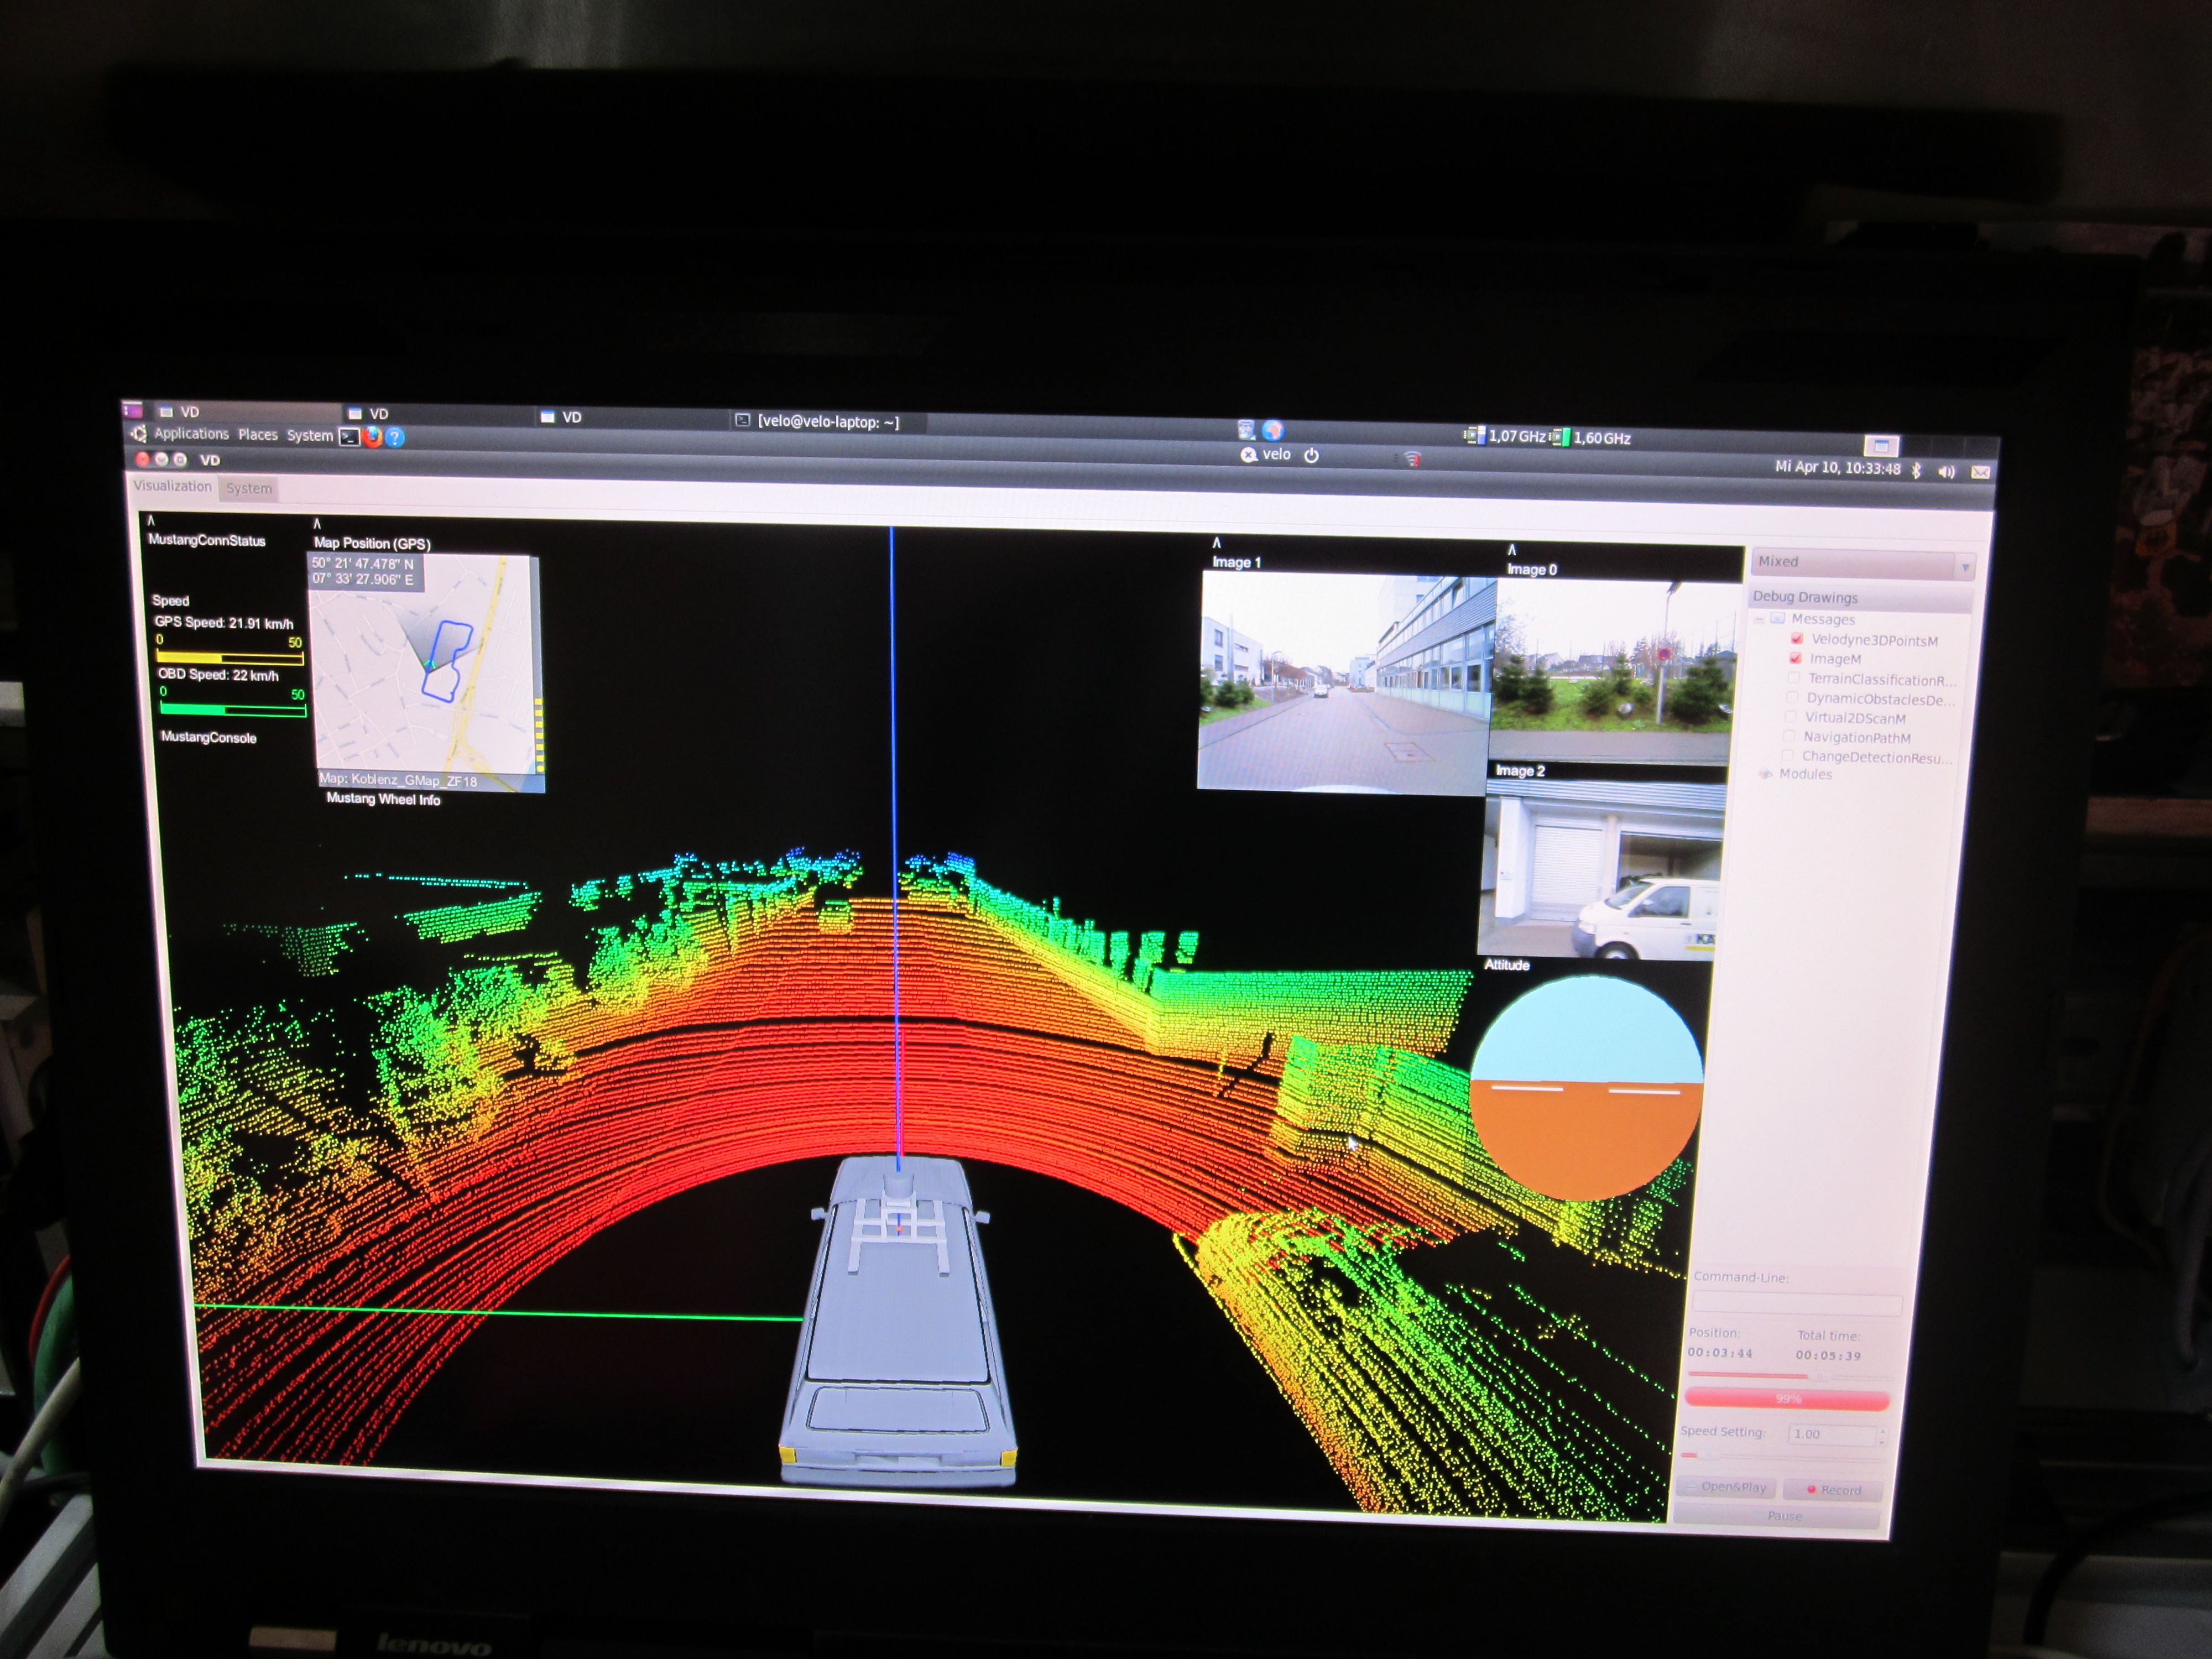Enable the Virtual2DScanM checkbox
2212x1659 pixels.
click(x=1791, y=717)
